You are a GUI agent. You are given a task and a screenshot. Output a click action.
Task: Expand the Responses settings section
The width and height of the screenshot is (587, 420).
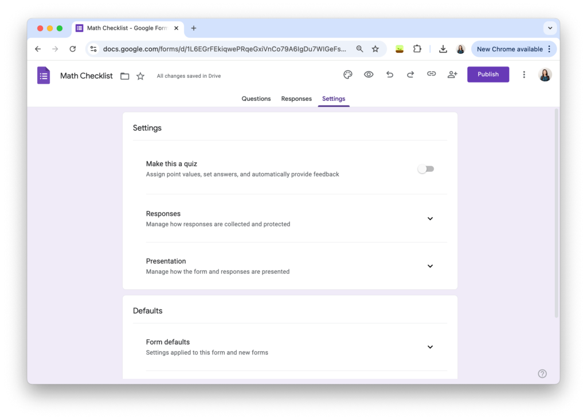click(x=430, y=218)
